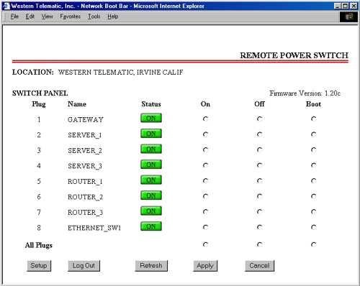Viewport: 360px width, 286px height.
Task: Select Boot radio for GATEWAY plug
Action: [x=313, y=119]
